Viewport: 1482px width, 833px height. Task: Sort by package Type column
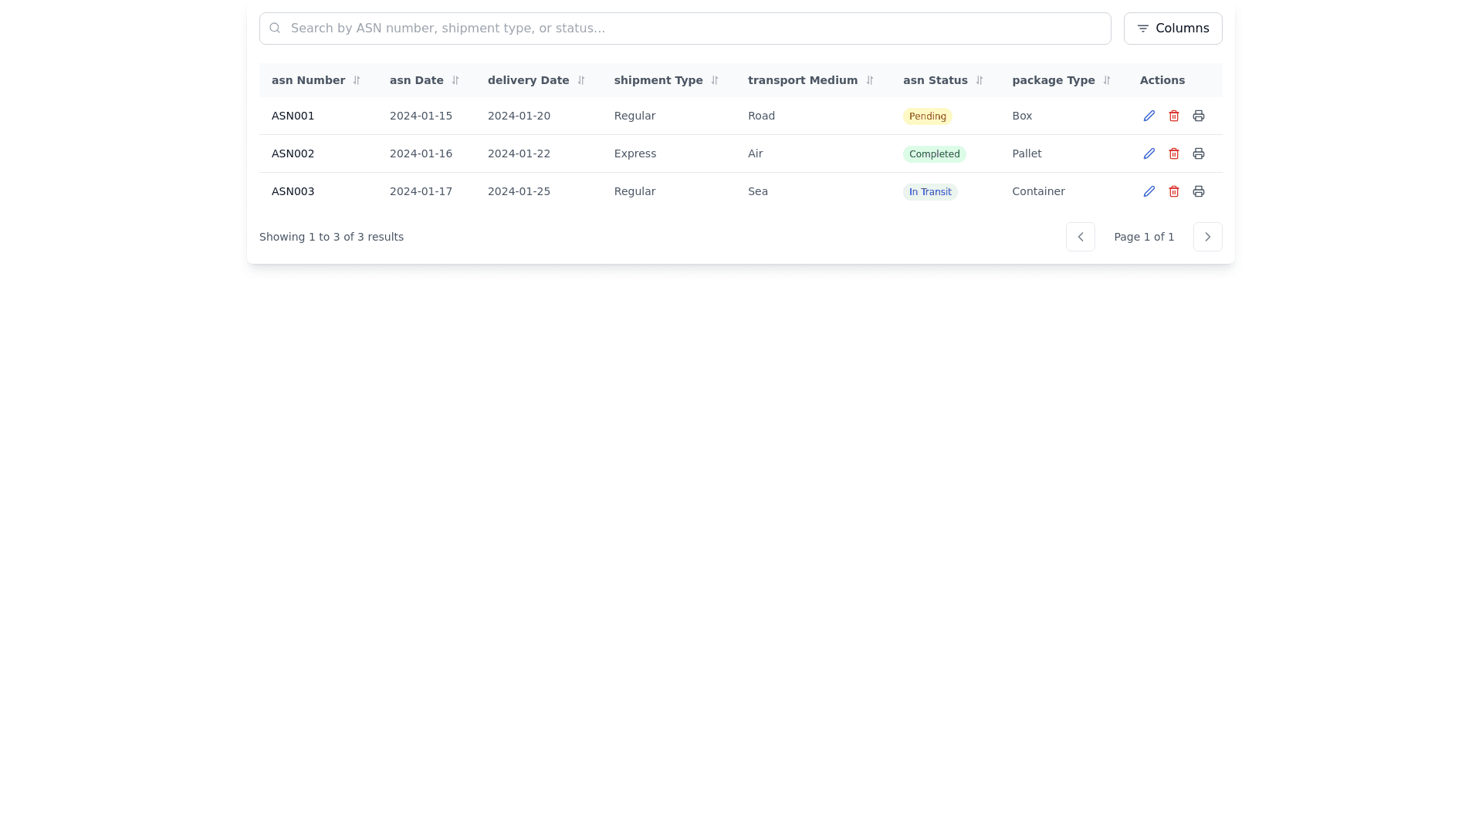1106,80
